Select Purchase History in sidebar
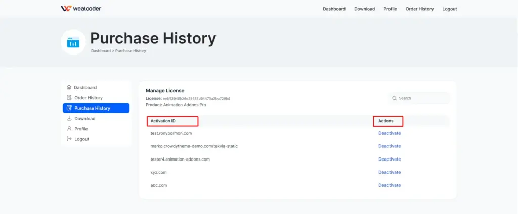518x214 pixels. pyautogui.click(x=92, y=108)
